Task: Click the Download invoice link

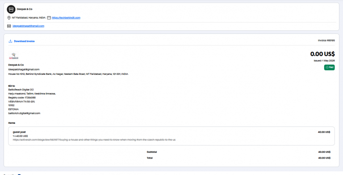Action: [x=24, y=41]
